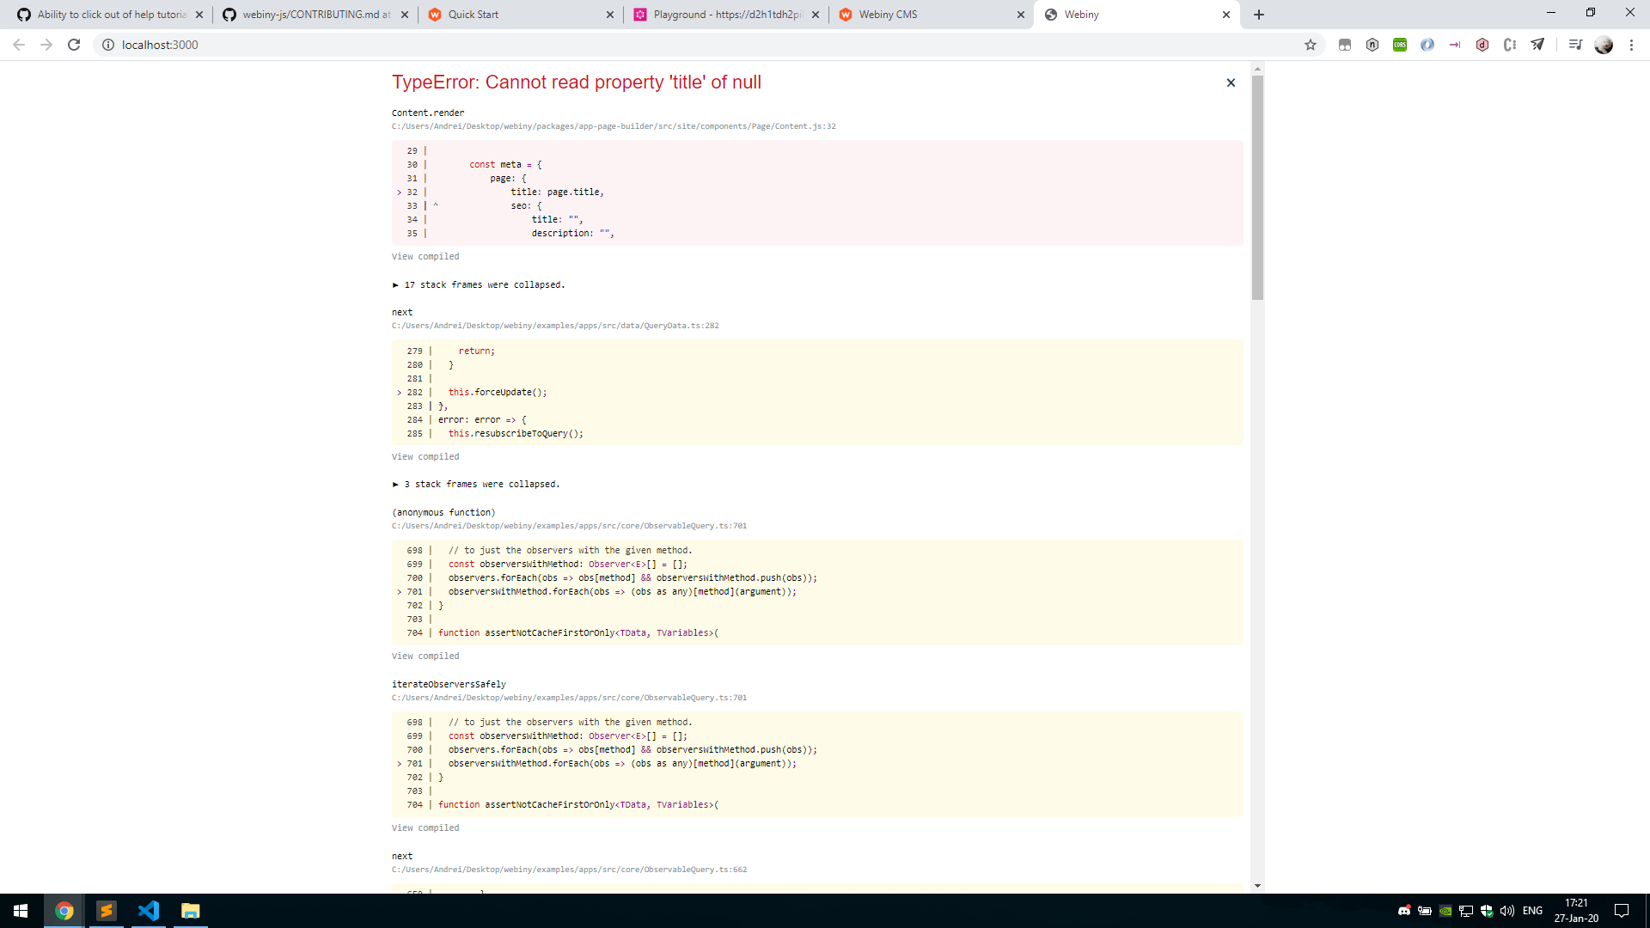The height and width of the screenshot is (928, 1650).
Task: Open NVIDIA settings from the tray
Action: 1445,913
